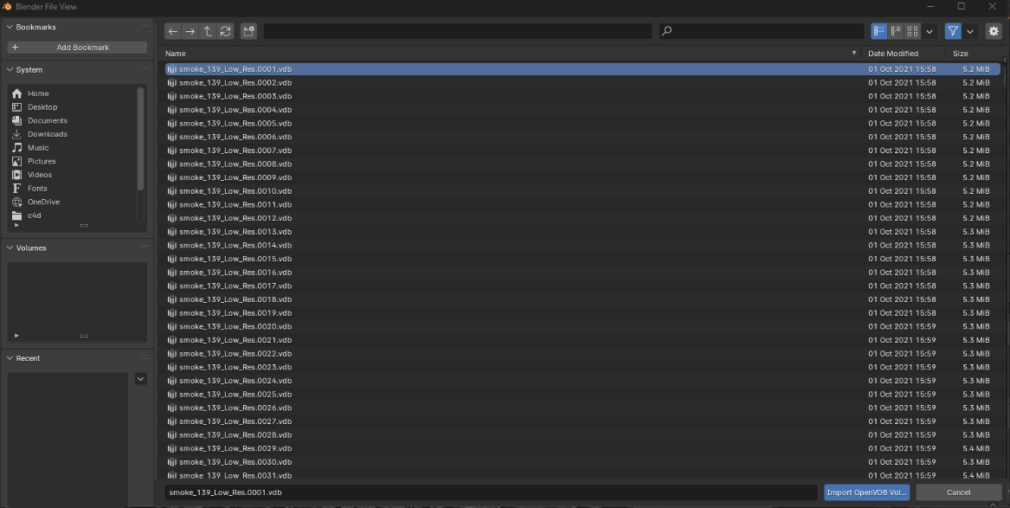Image resolution: width=1010 pixels, height=508 pixels.
Task: Collapse the System panel
Action: (x=10, y=69)
